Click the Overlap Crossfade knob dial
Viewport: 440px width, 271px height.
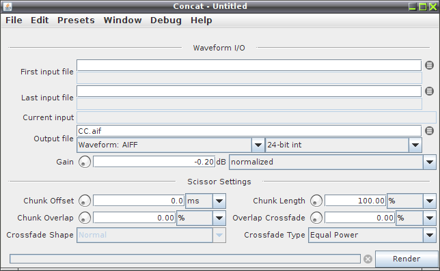pos(316,218)
